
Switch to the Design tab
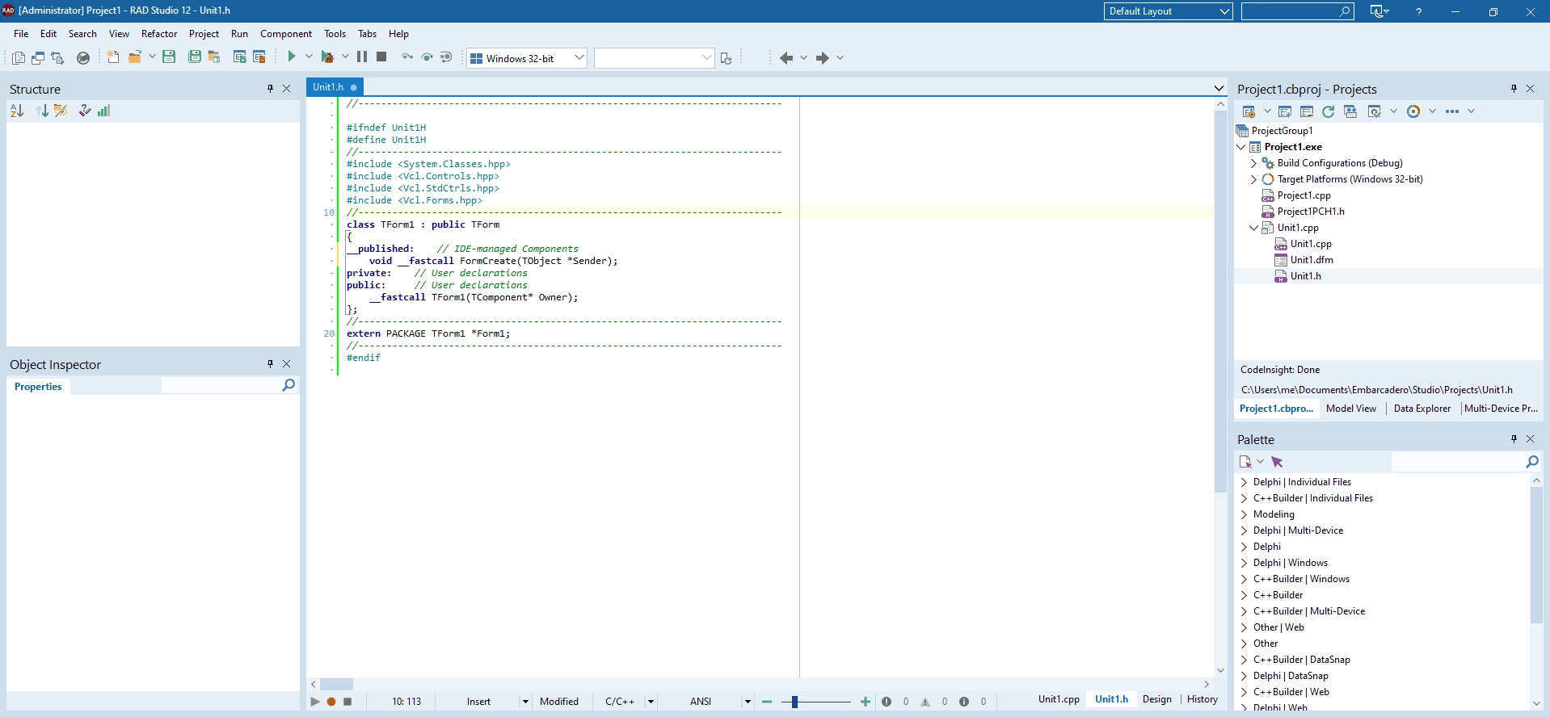point(1156,699)
